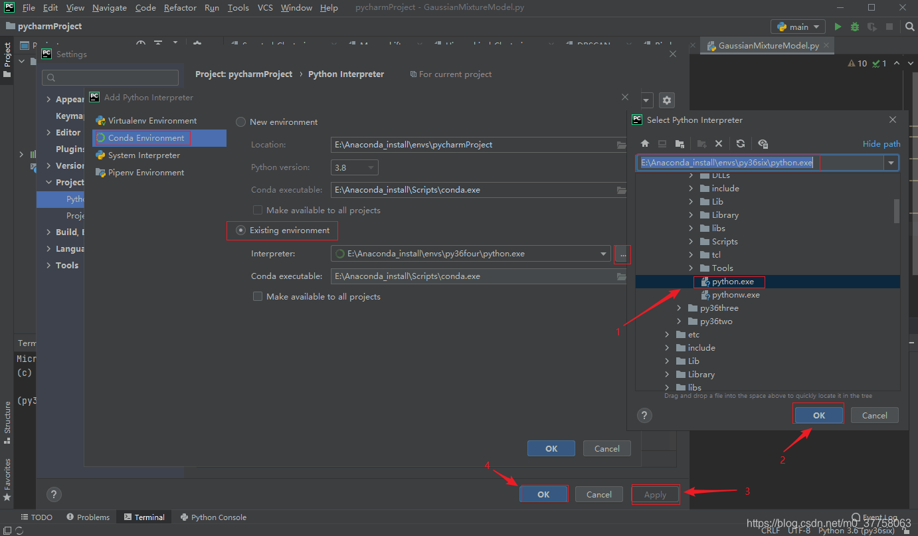
Task: Click the typo check indicator showing 1
Action: (879, 64)
